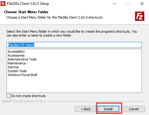Click the Start Menu folder name field
Viewport: 149px width, 115px height.
[x=74, y=45]
